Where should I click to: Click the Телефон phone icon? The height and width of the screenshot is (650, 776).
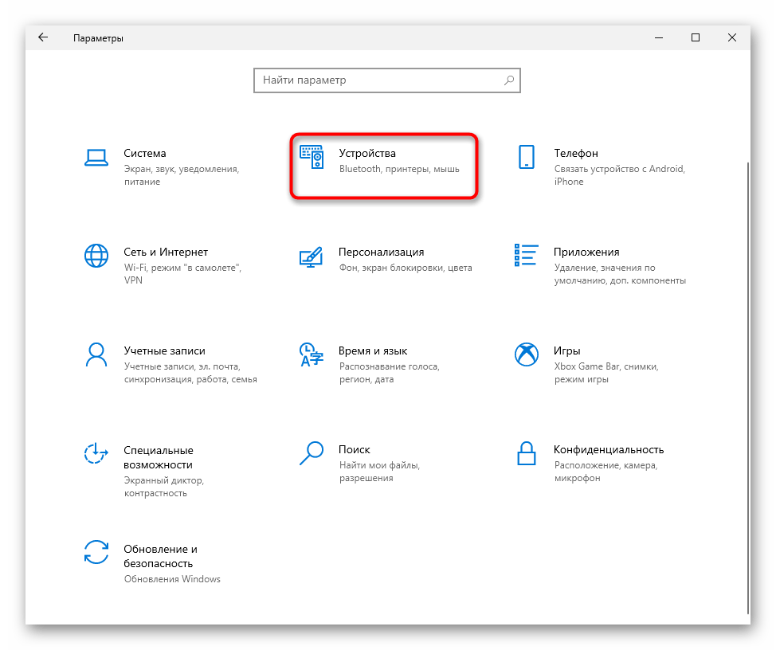tap(526, 157)
